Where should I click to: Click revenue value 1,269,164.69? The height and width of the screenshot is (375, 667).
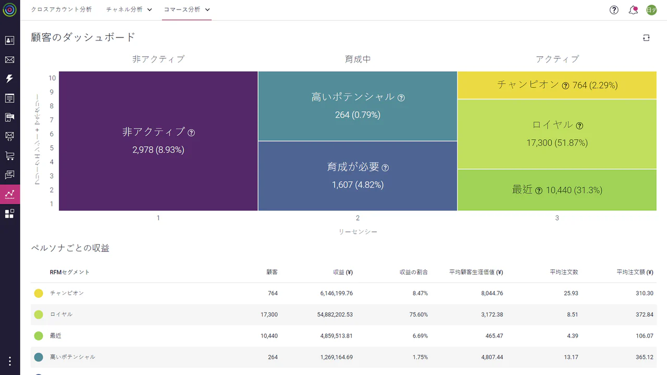click(x=337, y=357)
